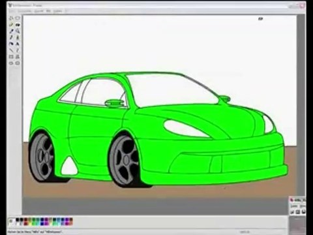Image resolution: width=313 pixels, height=235 pixels.
Task: Open the Farben (Colors) menu
Action: [57, 11]
